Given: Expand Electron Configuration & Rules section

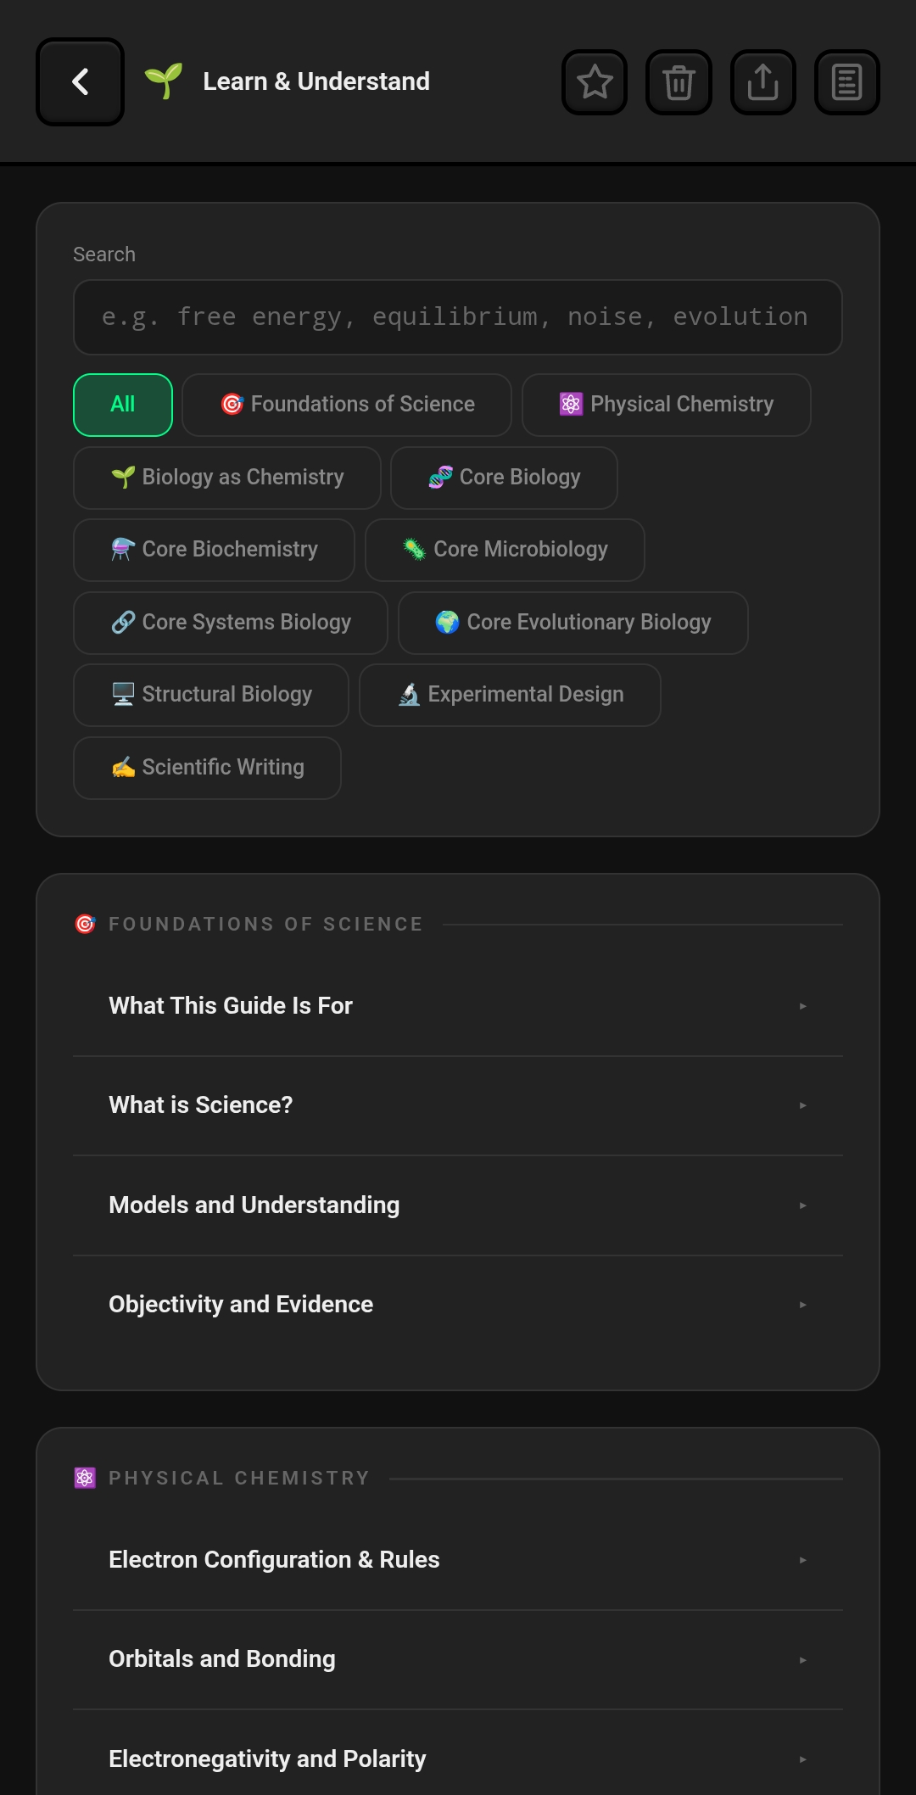Looking at the screenshot, I should click(x=458, y=1560).
